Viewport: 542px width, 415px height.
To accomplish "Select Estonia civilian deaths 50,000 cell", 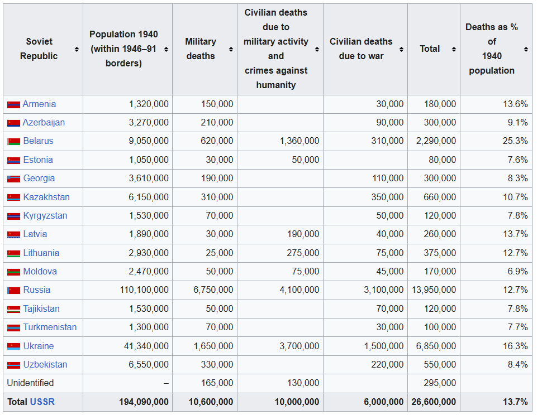I will click(x=280, y=160).
